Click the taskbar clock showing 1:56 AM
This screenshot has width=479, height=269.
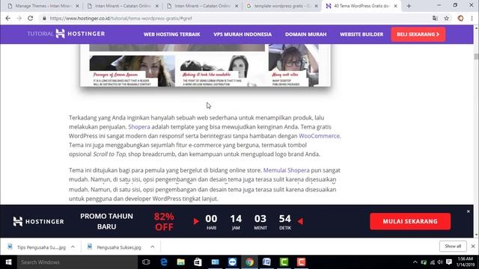pyautogui.click(x=465, y=262)
